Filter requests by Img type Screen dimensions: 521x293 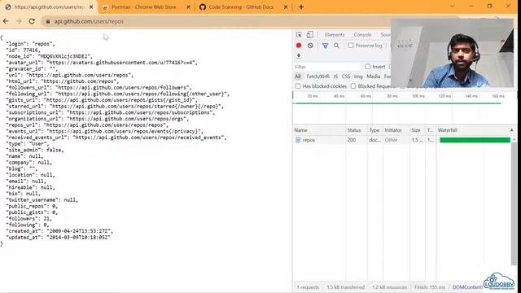coord(358,77)
